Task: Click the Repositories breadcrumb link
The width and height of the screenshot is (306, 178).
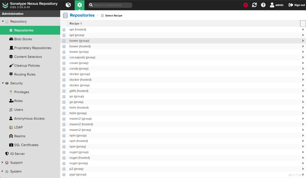Action: click(x=82, y=15)
